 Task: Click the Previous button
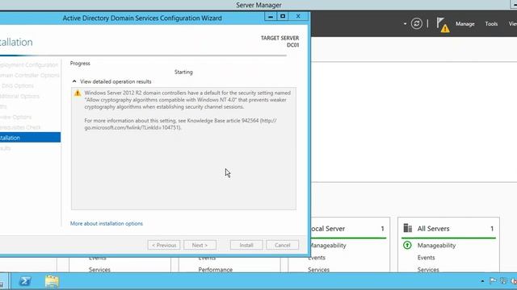164,245
